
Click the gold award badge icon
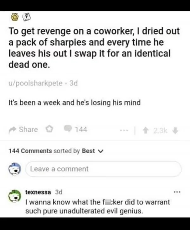15,17
